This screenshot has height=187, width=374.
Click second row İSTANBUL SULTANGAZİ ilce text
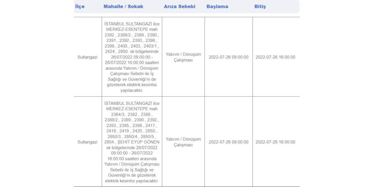132,103
